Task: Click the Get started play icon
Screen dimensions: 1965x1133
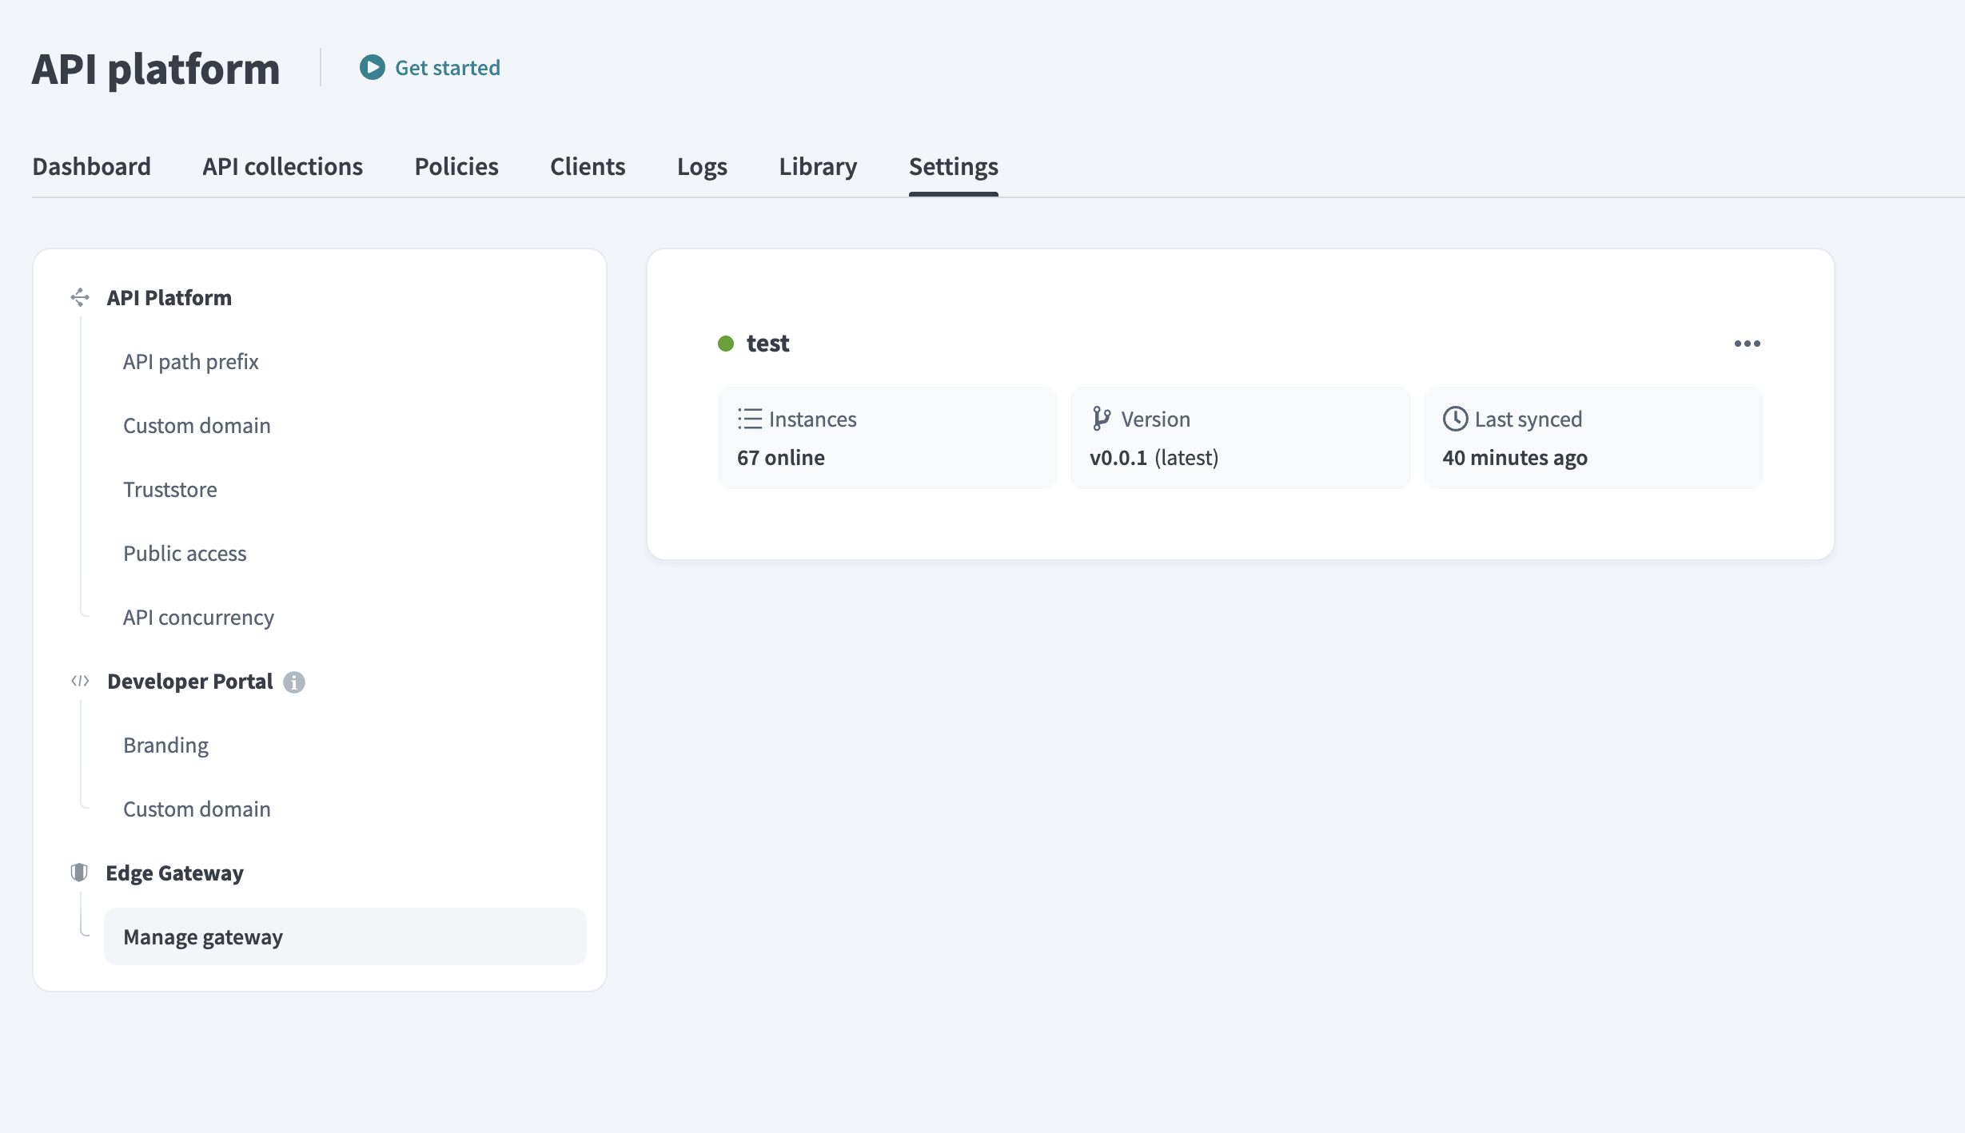Action: (371, 67)
